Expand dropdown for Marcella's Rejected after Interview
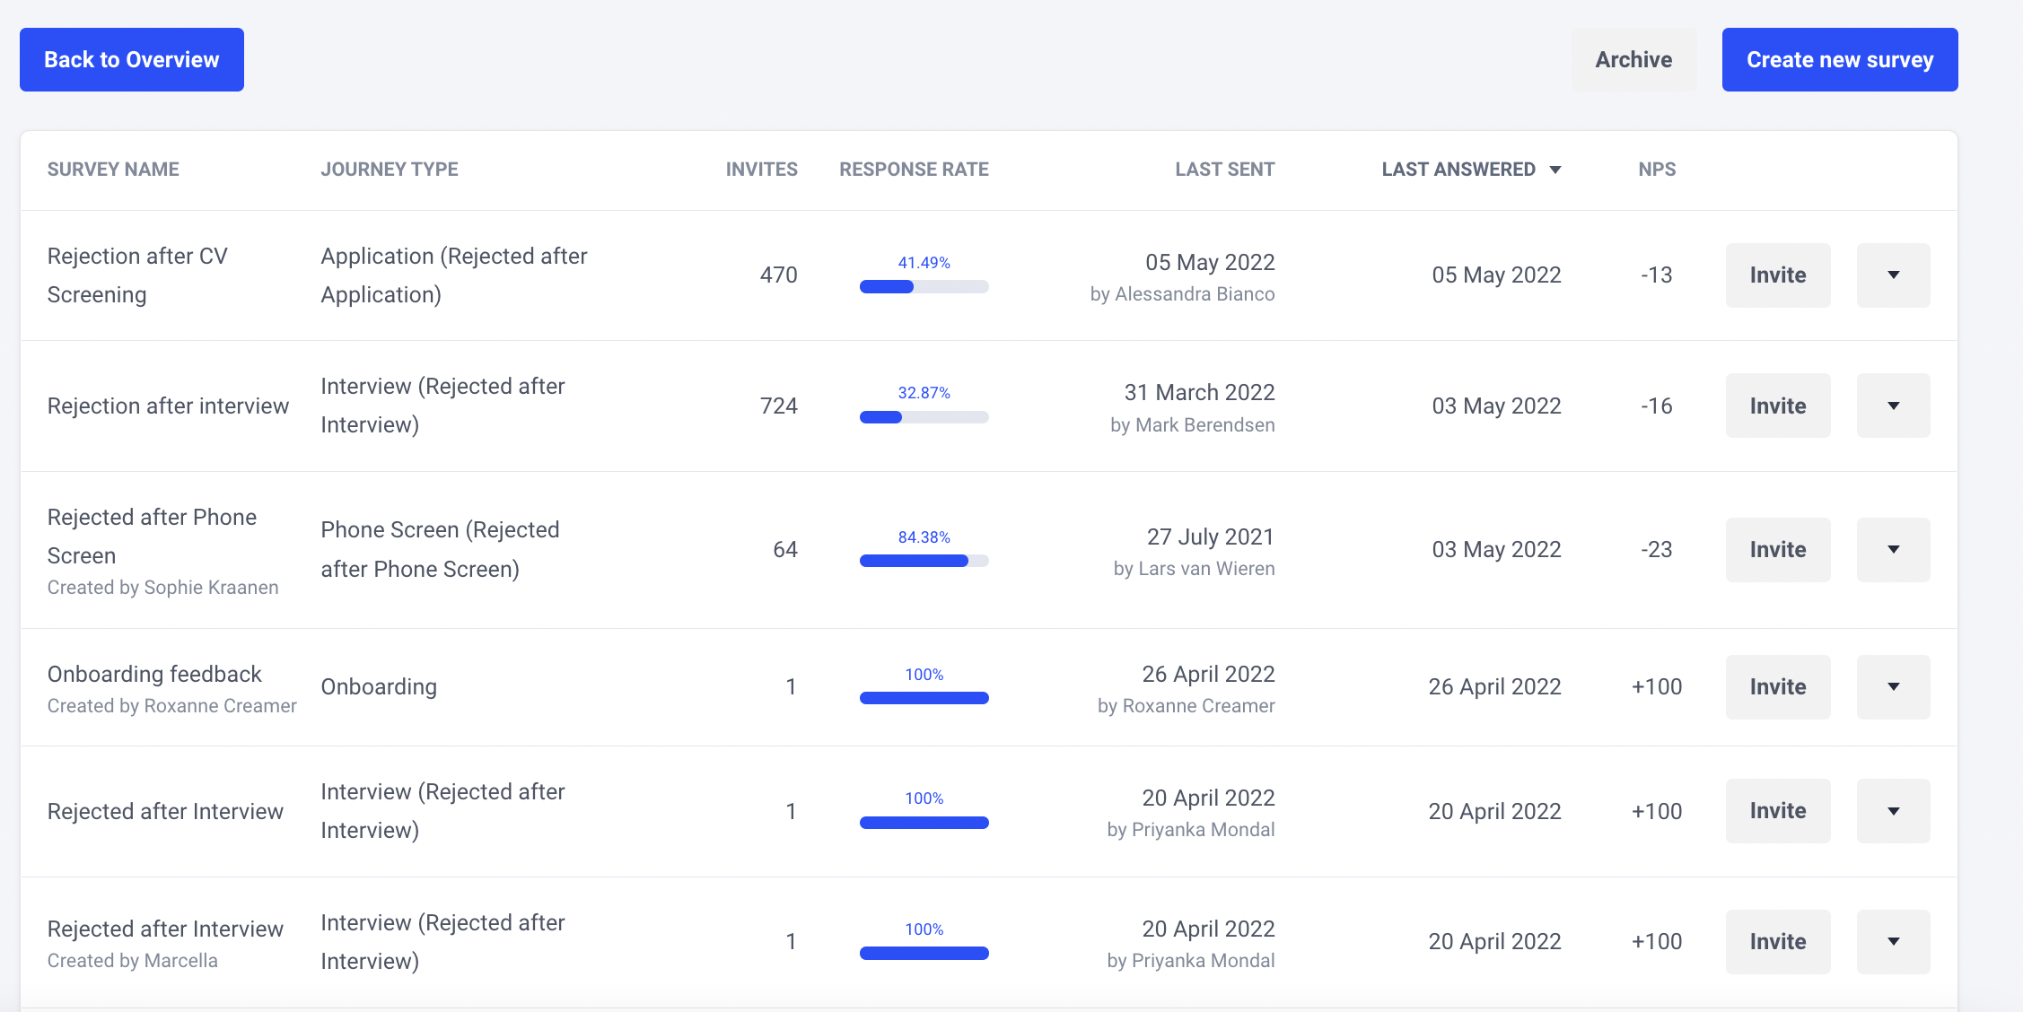2023x1012 pixels. point(1893,941)
